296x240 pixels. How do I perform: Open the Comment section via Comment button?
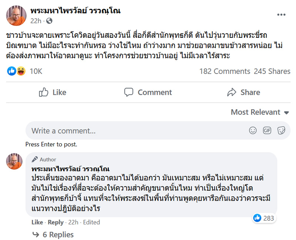tap(148, 92)
